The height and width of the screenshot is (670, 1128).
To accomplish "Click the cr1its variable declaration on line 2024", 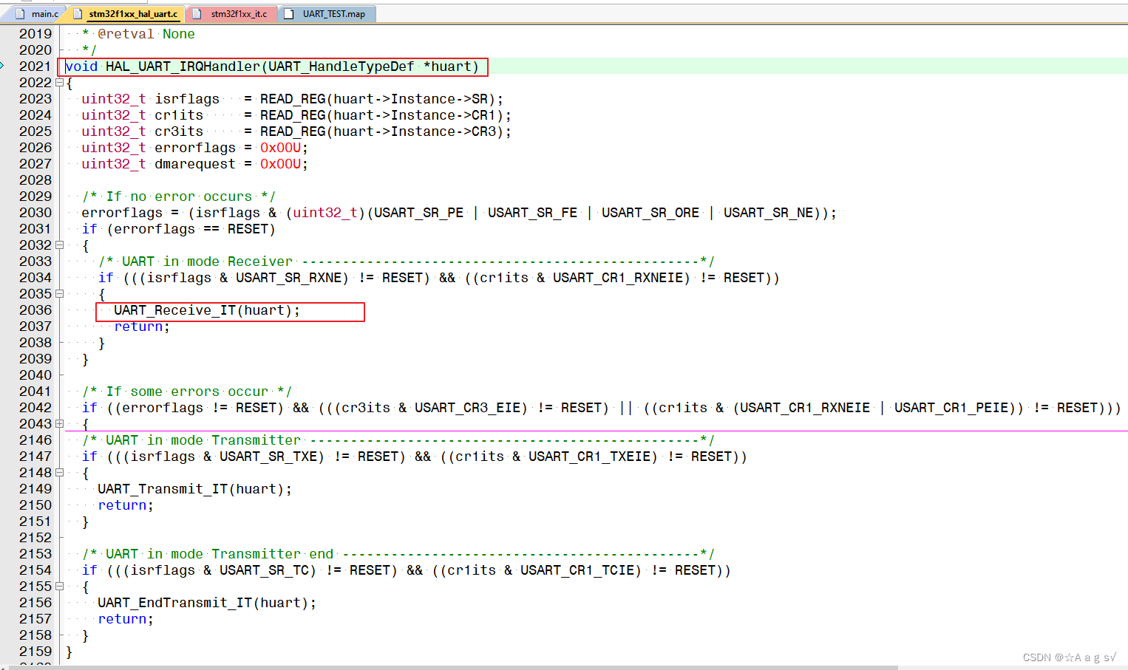I will click(179, 115).
